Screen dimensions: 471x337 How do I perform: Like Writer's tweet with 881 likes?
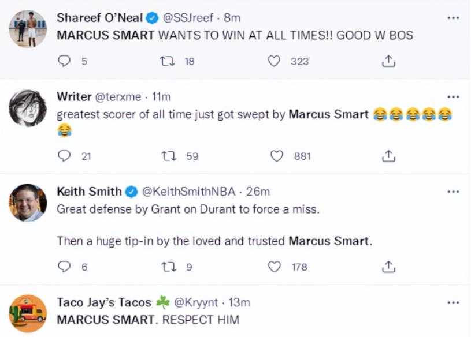(x=277, y=156)
